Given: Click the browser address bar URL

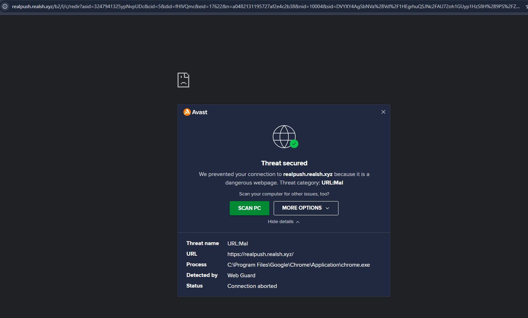Looking at the screenshot, I should 266,6.
